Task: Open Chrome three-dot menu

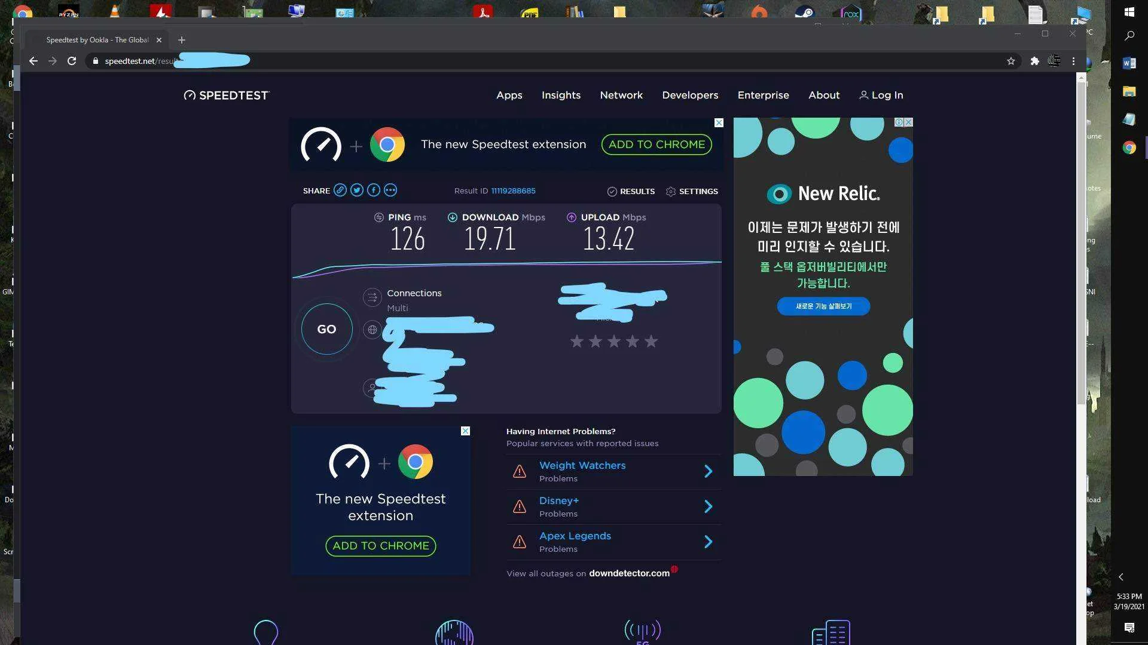Action: click(x=1073, y=61)
